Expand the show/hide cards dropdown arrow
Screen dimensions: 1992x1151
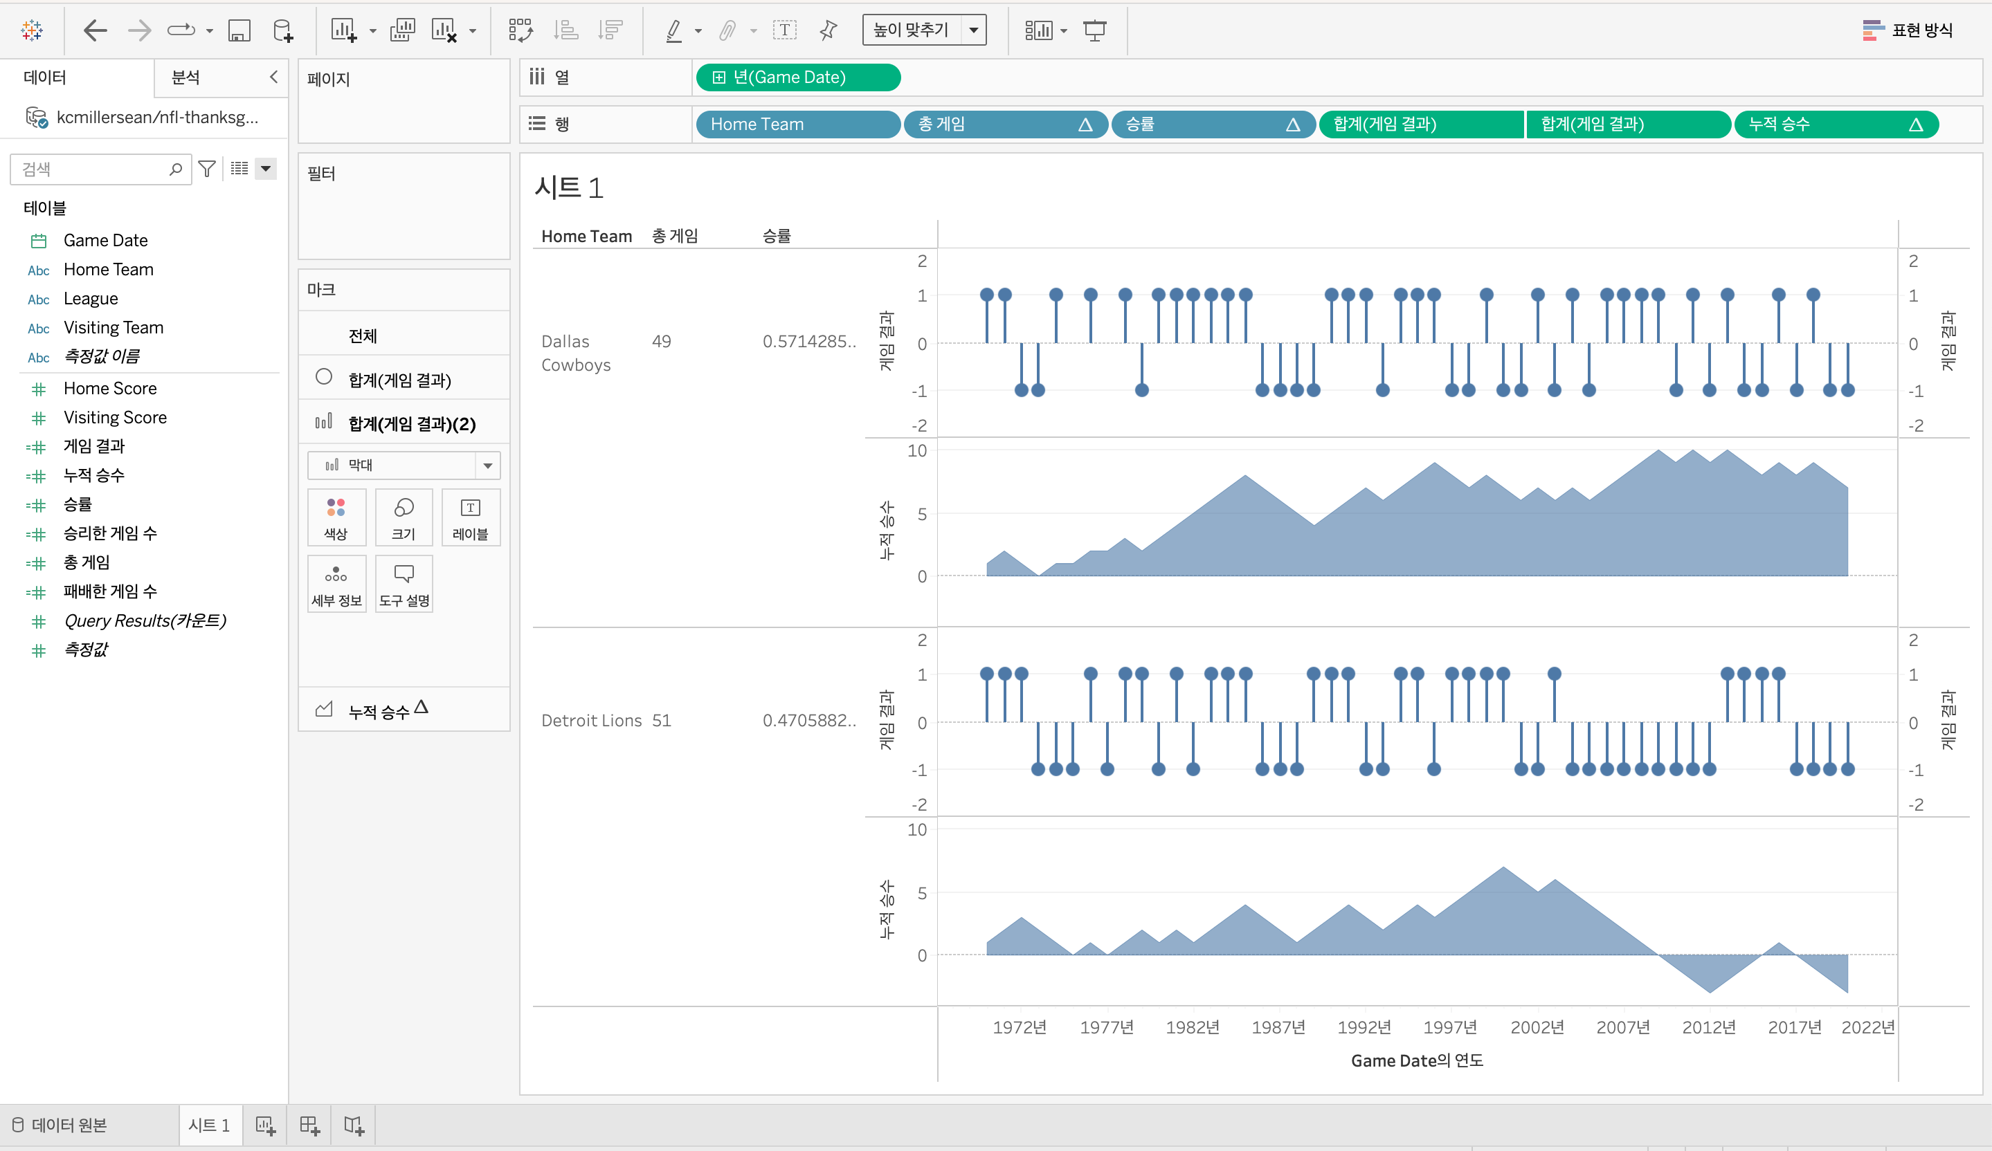click(1064, 32)
